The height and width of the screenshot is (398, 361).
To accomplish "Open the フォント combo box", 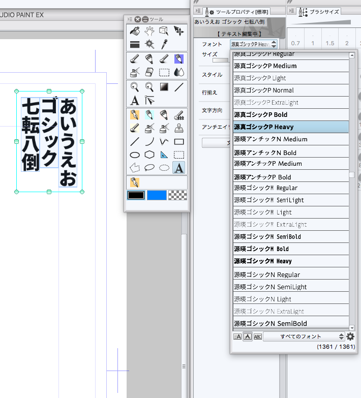I will coord(254,45).
